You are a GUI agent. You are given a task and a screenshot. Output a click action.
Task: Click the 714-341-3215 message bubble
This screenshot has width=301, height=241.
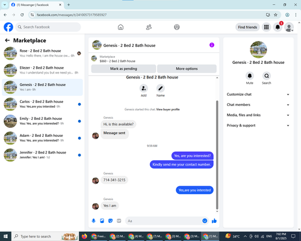click(x=114, y=180)
